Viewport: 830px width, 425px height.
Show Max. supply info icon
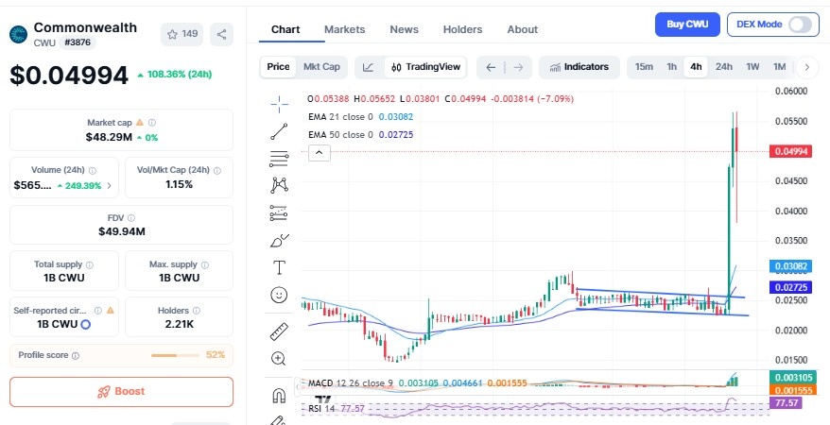(x=205, y=264)
